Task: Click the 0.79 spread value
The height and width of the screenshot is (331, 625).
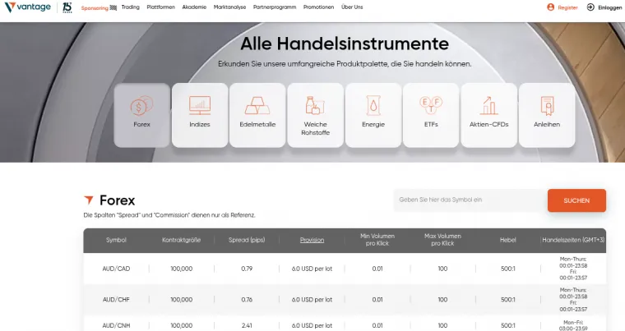Action: (x=247, y=269)
